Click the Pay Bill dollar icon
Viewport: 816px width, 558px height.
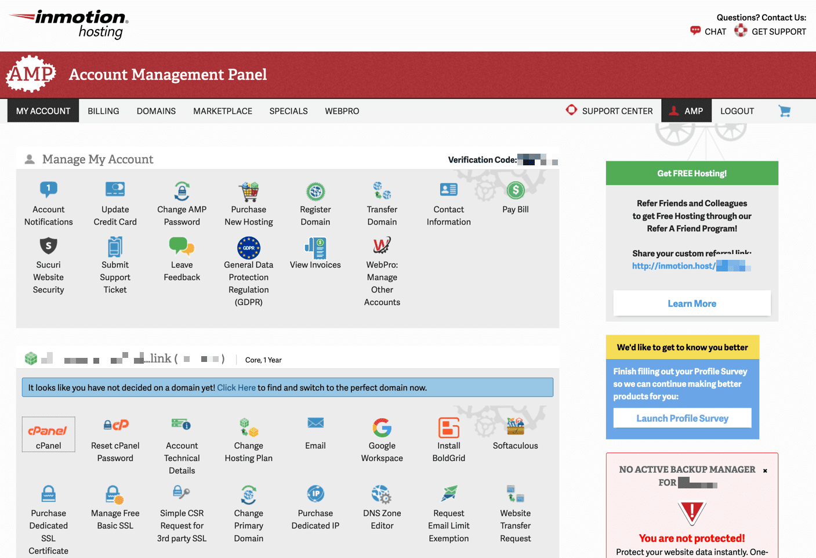(516, 190)
